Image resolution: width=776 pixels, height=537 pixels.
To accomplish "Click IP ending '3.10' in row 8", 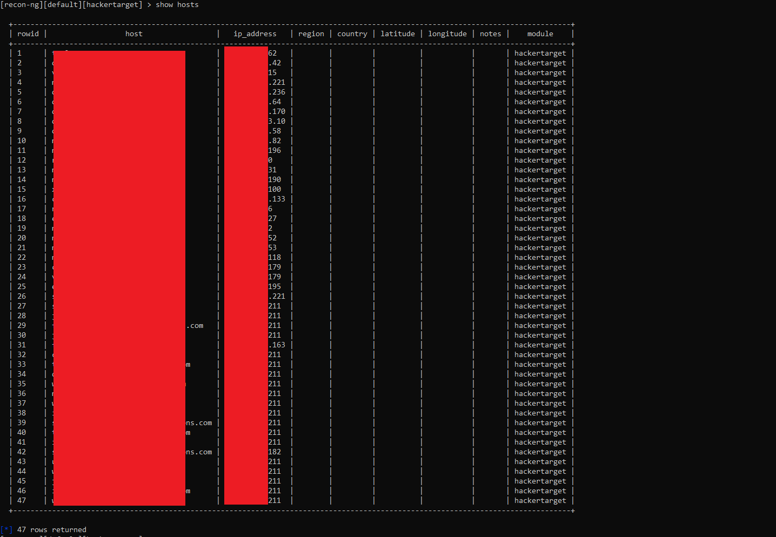I will [277, 121].
